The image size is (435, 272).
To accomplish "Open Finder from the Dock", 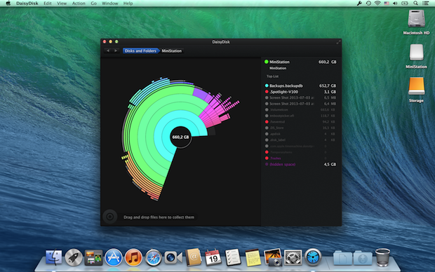I will [53, 257].
